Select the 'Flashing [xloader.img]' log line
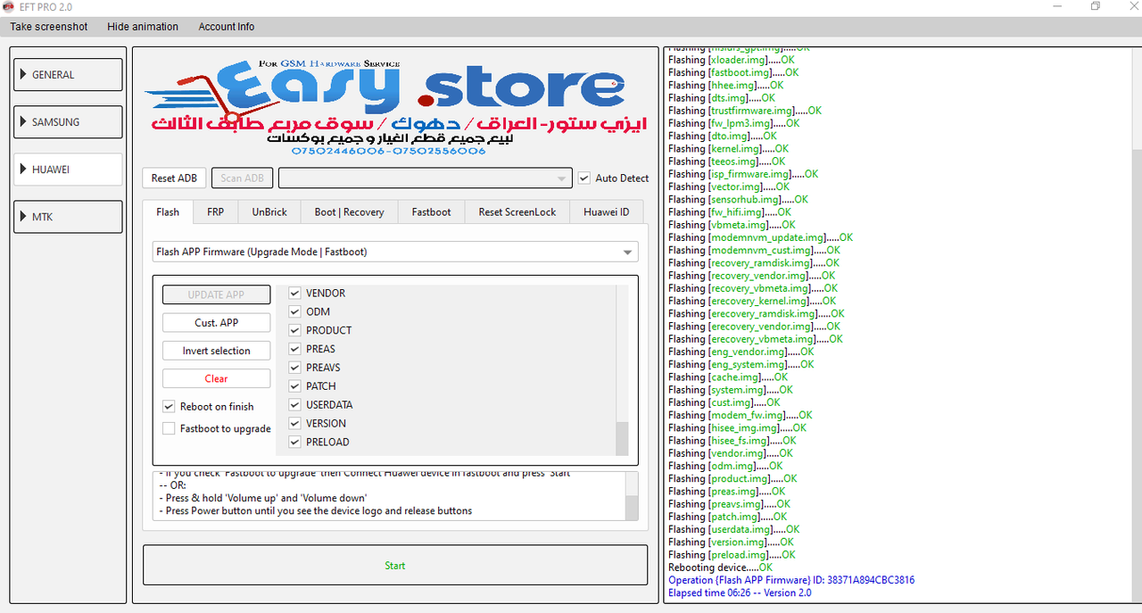This screenshot has height=613, width=1142. pos(730,60)
